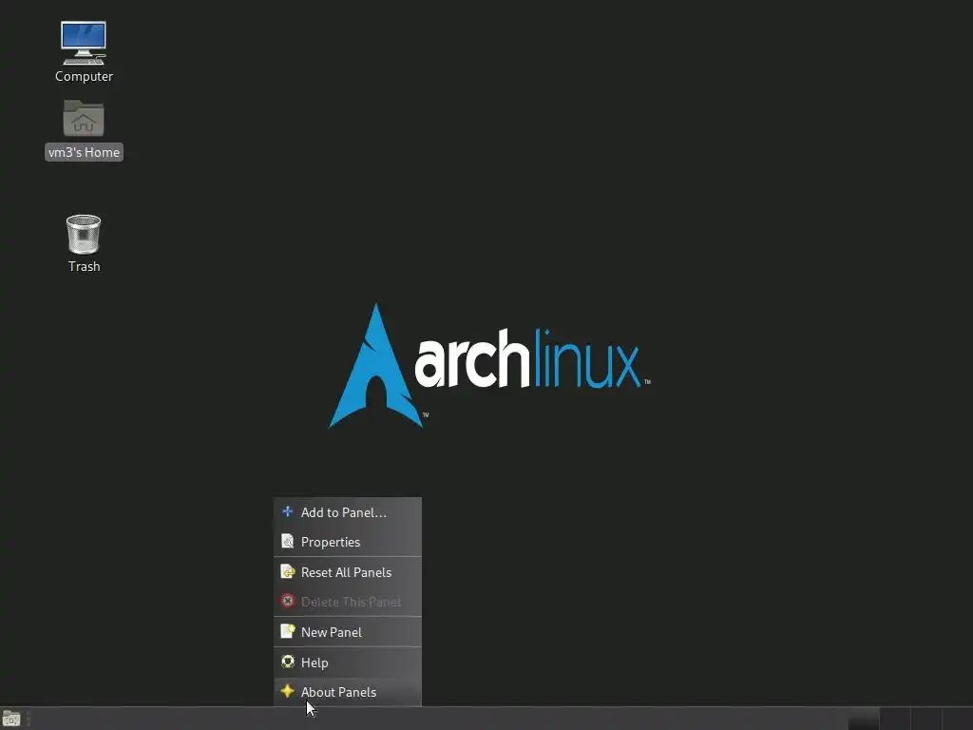Open panel Properties from the context menu
Image resolution: width=973 pixels, height=730 pixels.
[348, 542]
